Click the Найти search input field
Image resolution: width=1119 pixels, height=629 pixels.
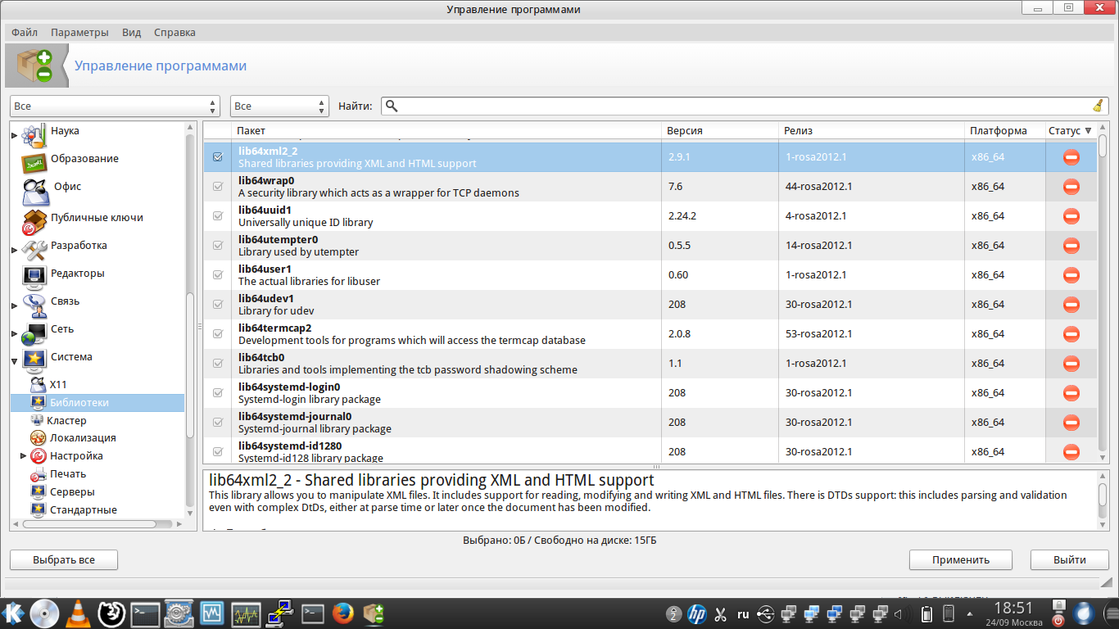[737, 106]
